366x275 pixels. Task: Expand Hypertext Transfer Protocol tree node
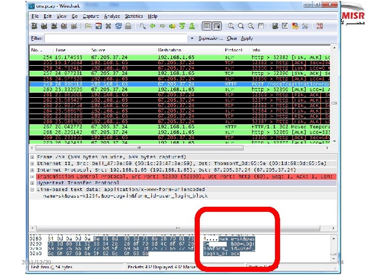[33, 183]
